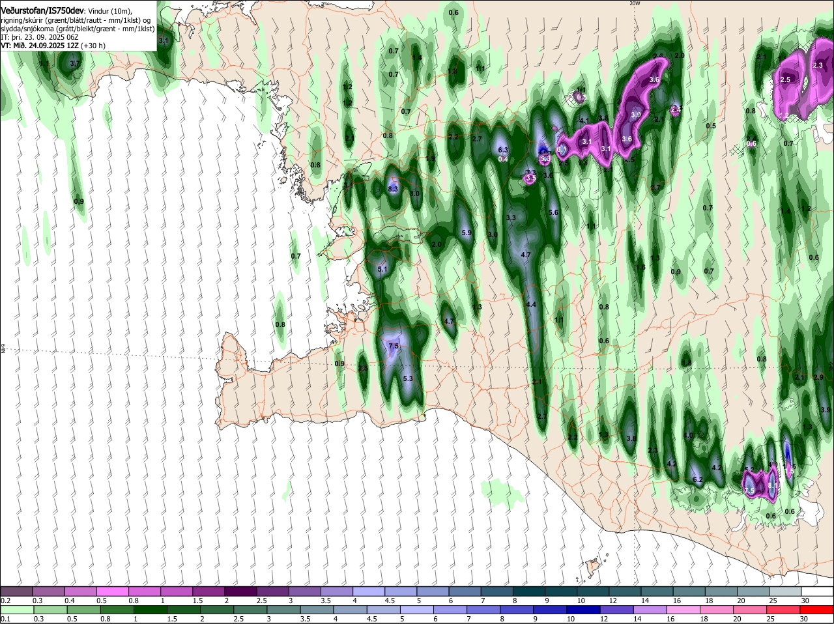Image resolution: width=834 pixels, height=624 pixels.
Task: Select the rain legend swatch labeled 2.5
Action: pos(251,610)
